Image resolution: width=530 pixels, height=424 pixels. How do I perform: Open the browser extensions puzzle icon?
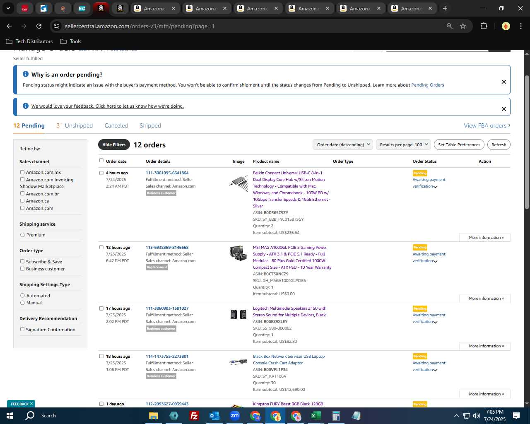coord(484,26)
